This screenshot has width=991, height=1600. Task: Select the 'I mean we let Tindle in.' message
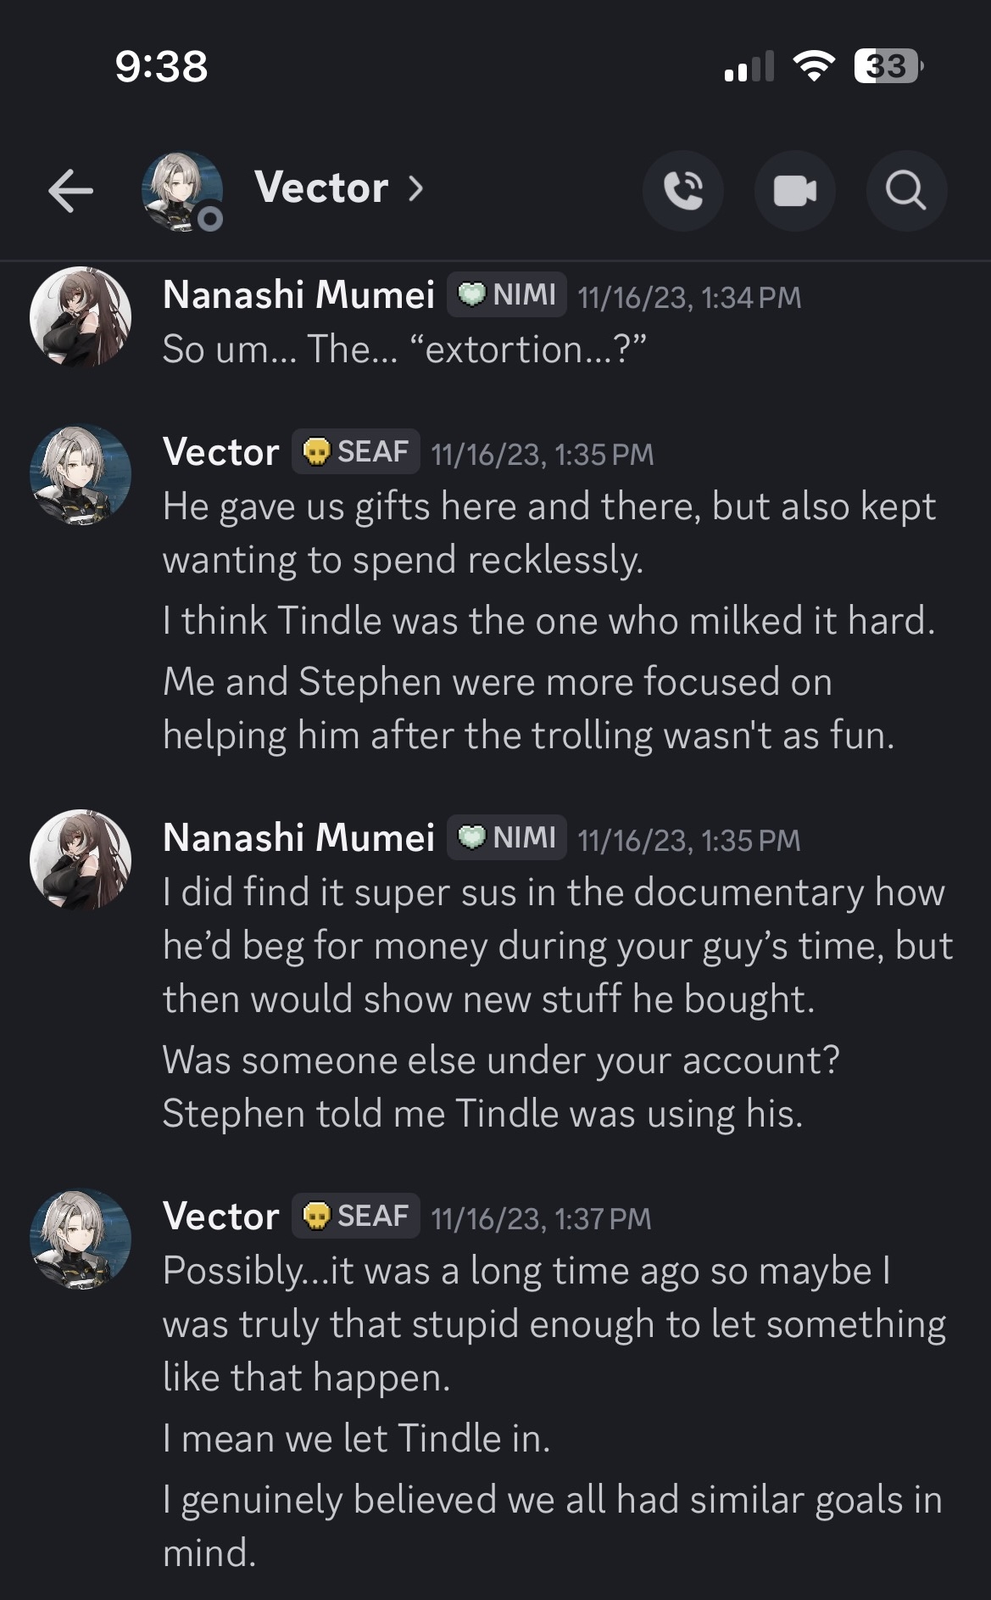coord(357,1439)
